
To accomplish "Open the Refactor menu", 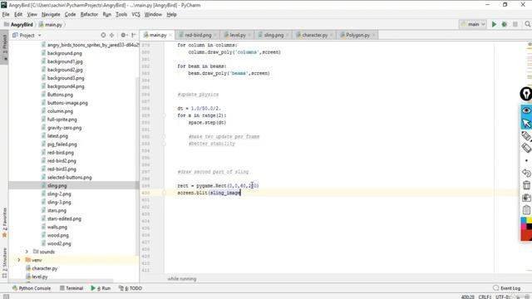I will (x=89, y=15).
